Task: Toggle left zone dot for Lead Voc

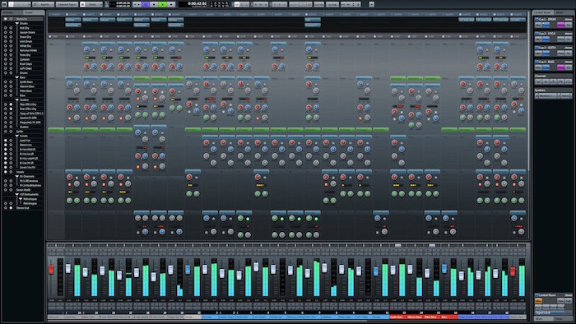Action: [x=6, y=140]
